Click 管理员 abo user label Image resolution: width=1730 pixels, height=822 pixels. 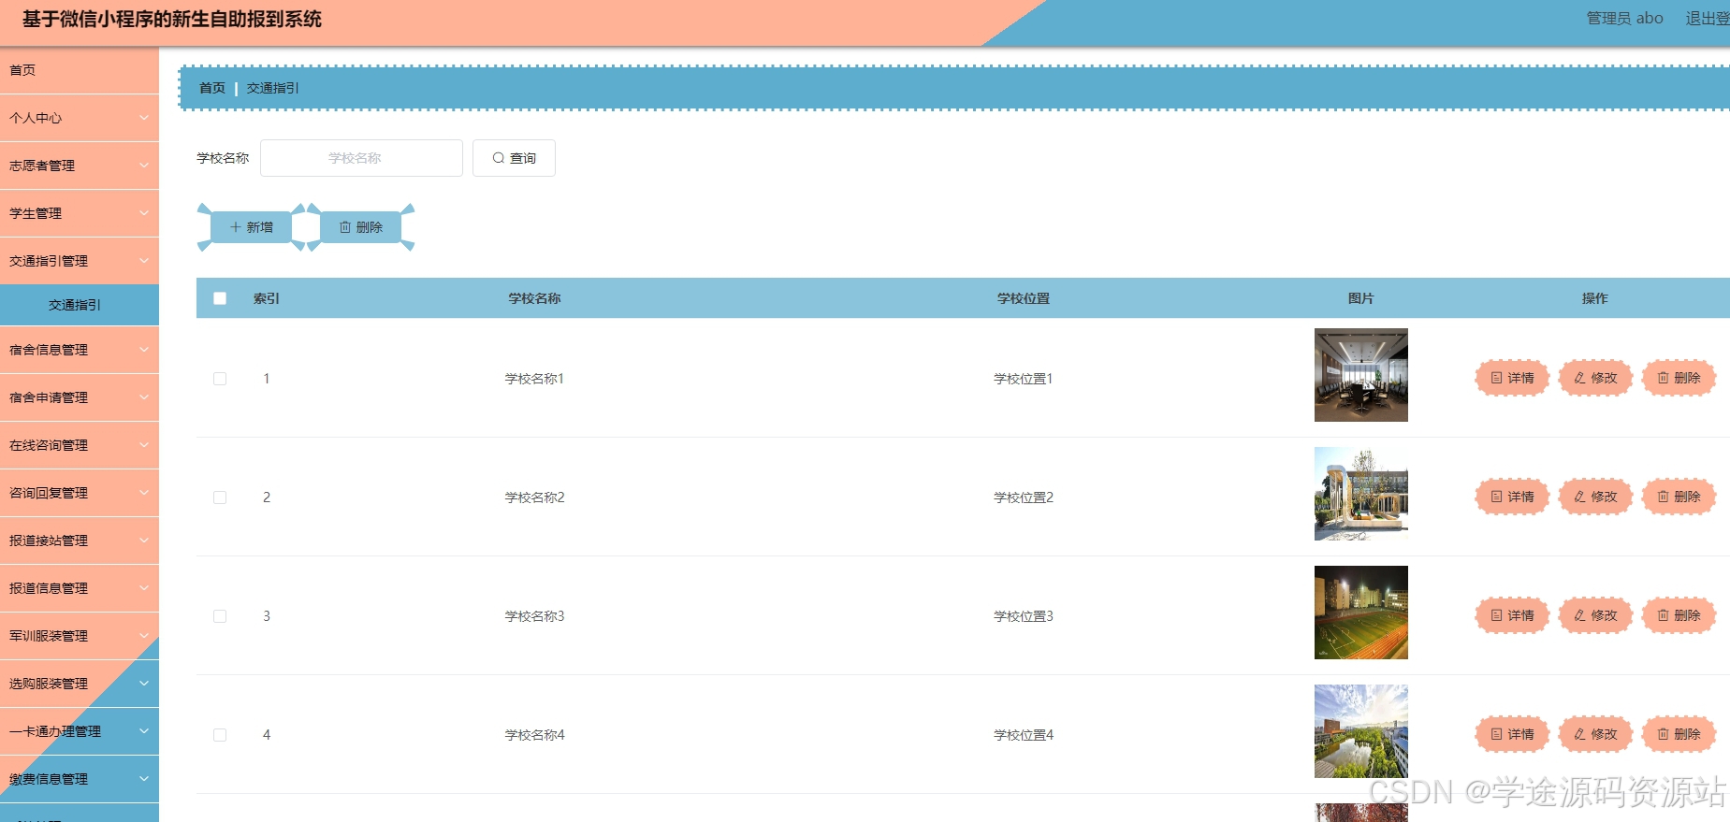click(x=1624, y=18)
